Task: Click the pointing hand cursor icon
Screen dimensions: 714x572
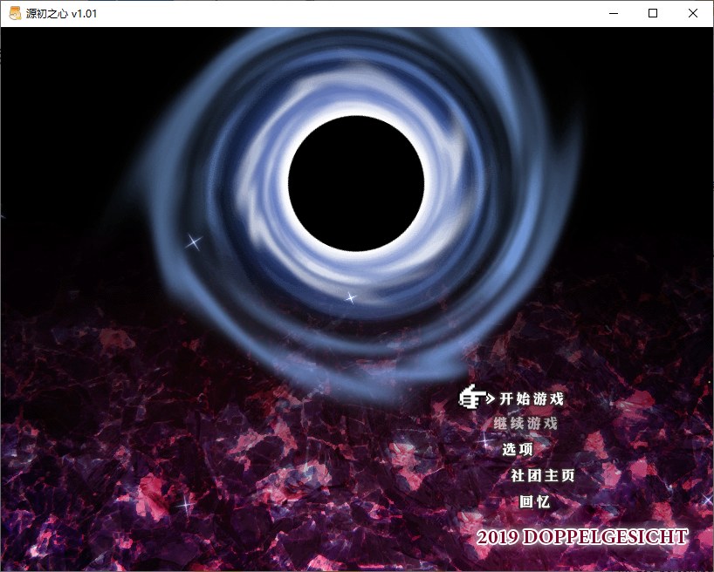Action: click(x=473, y=398)
